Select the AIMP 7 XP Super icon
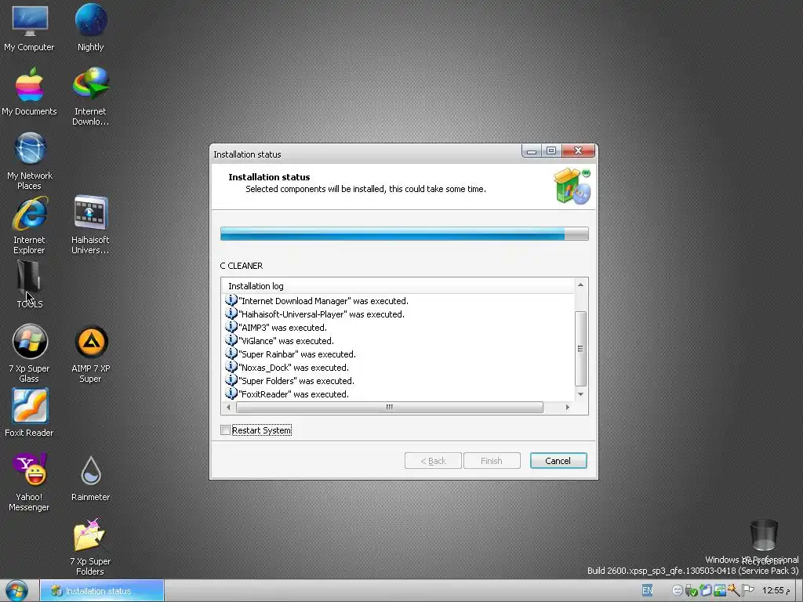Viewport: 803px width, 602px height. (x=91, y=354)
